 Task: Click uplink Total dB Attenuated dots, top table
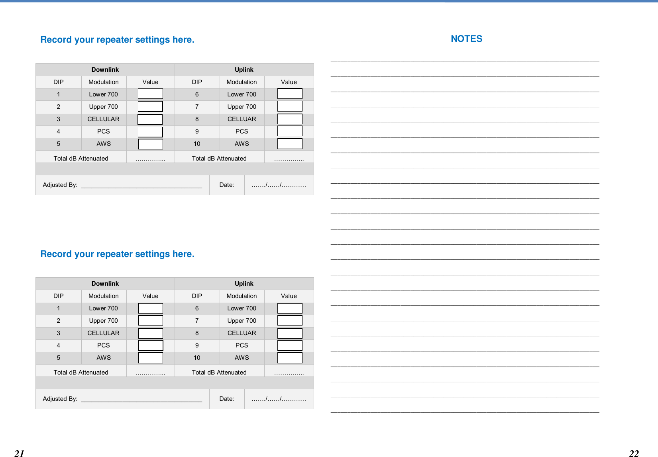[x=289, y=159]
